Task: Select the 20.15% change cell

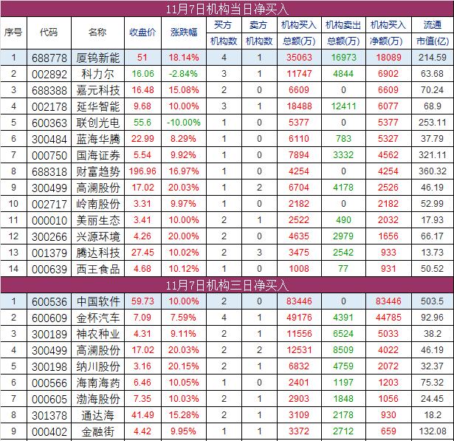Action: tap(184, 366)
